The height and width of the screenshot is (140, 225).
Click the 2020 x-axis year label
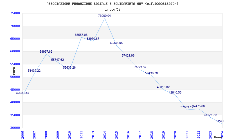point(175,135)
